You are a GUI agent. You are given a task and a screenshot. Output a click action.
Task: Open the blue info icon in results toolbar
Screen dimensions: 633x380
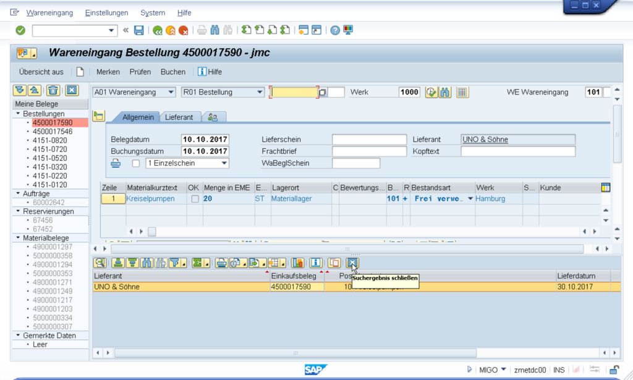[x=316, y=263]
